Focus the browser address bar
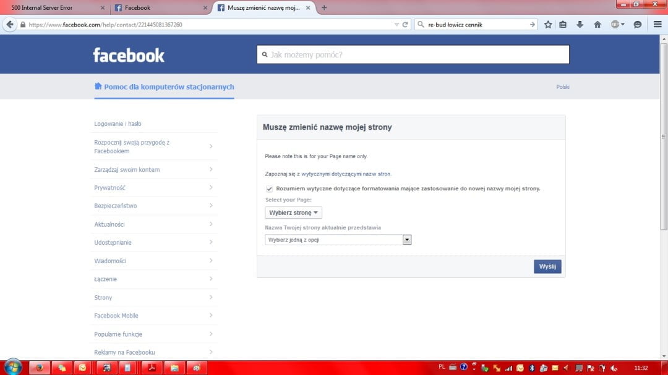 [209, 25]
